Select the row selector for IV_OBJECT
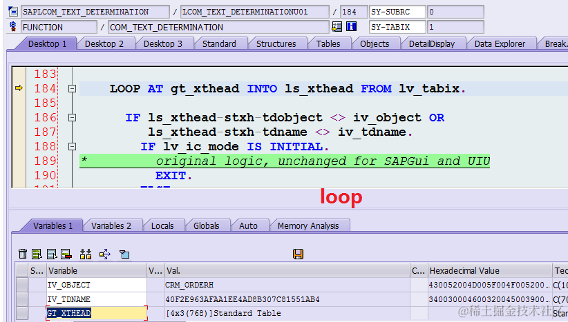Viewport: 568px width, 322px height. click(22, 285)
